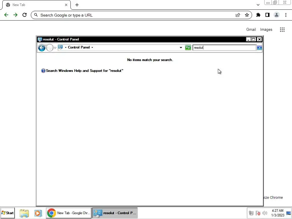The height and width of the screenshot is (219, 292).
Task: Open Gmail link on New Tab page
Action: 251,29
